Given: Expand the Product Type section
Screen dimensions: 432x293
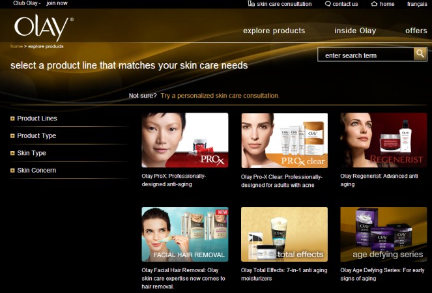Looking at the screenshot, I should 33,136.
